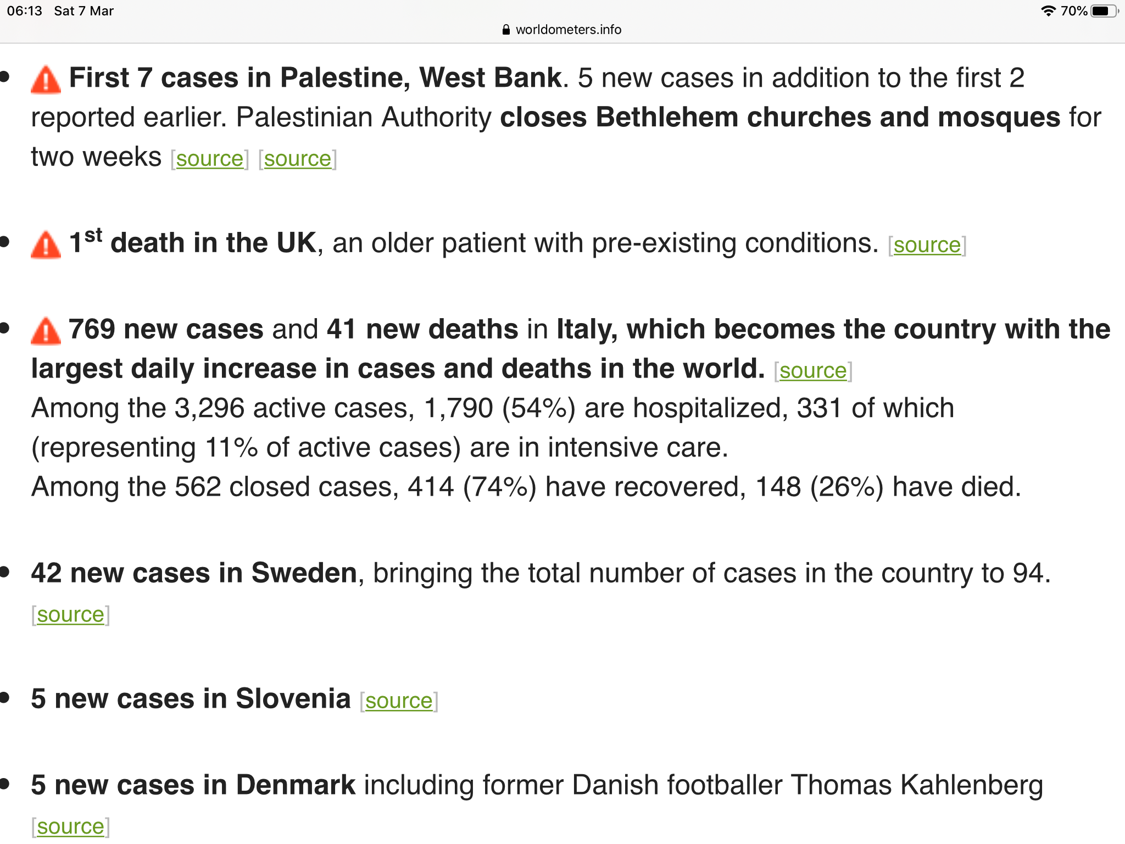Click the warning icon beside UK death
This screenshot has height=844, width=1125.
(46, 245)
